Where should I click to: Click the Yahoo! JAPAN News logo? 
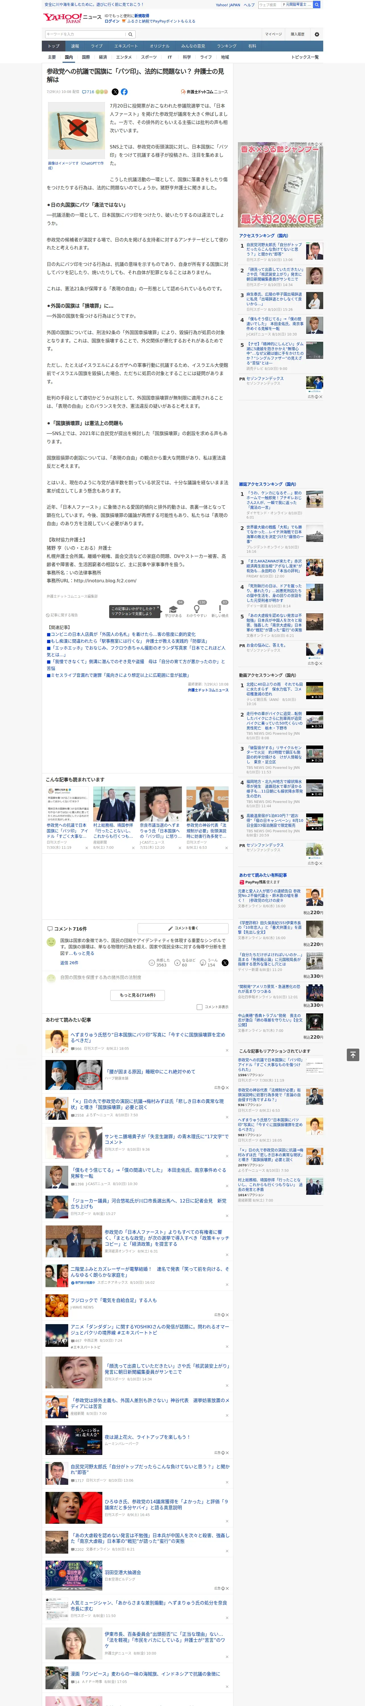pos(72,18)
